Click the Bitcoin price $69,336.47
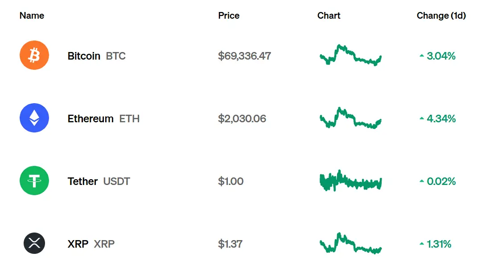The width and height of the screenshot is (481, 269). click(x=244, y=56)
